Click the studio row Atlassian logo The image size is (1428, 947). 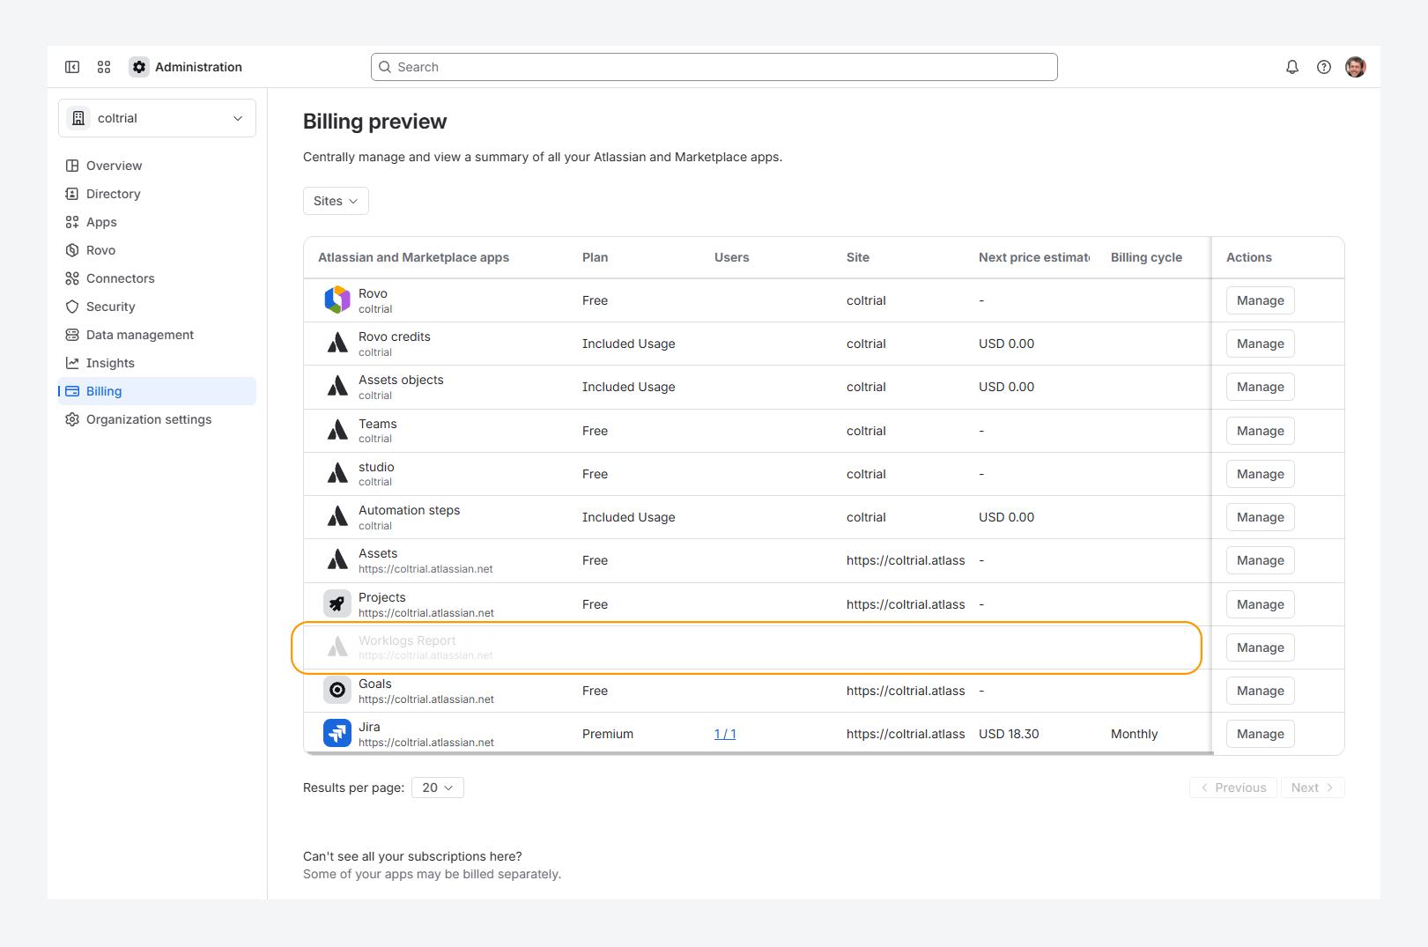coord(337,474)
